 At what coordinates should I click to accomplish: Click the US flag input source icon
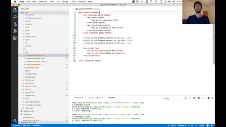(x=174, y=1)
